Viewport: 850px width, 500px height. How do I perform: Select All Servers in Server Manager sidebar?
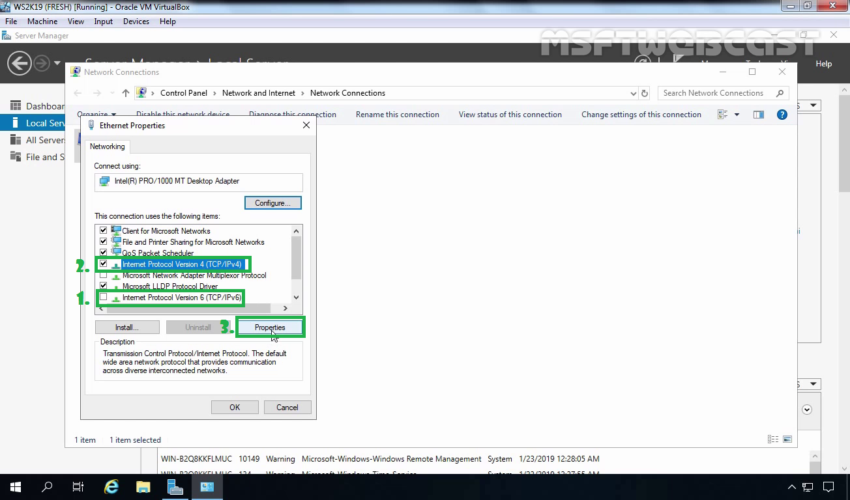coord(38,140)
